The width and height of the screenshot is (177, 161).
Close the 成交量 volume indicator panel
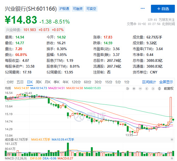[172, 139]
